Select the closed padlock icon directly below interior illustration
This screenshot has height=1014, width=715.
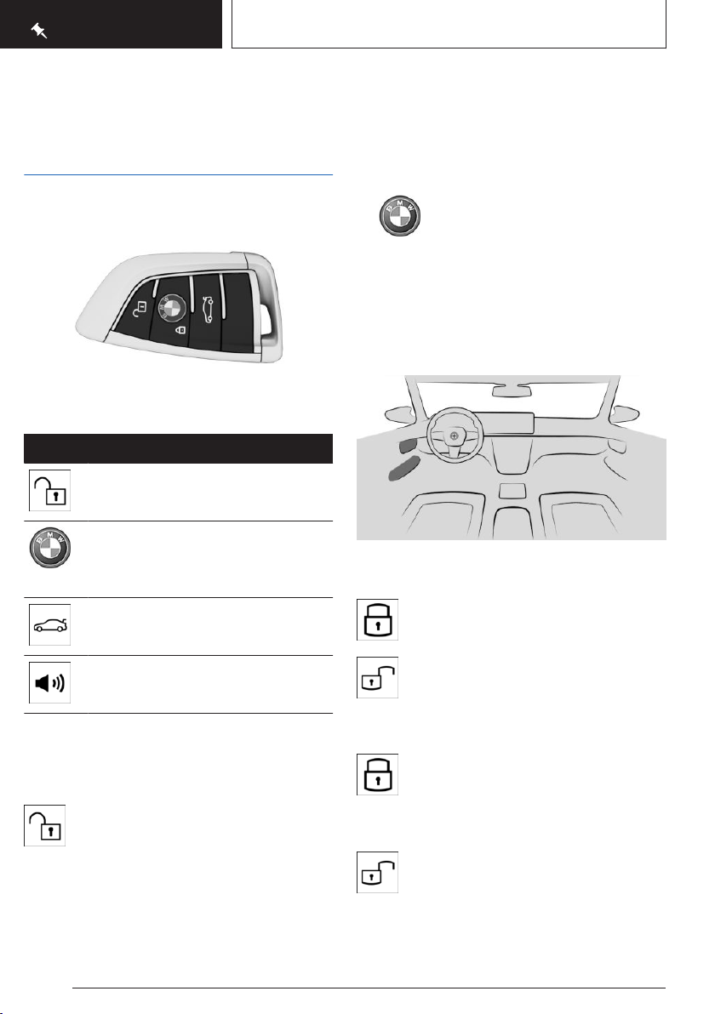click(377, 619)
